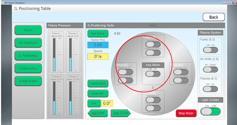The image size is (237, 125).
Task: Click the yellow Speed value field
Action: pos(98,56)
